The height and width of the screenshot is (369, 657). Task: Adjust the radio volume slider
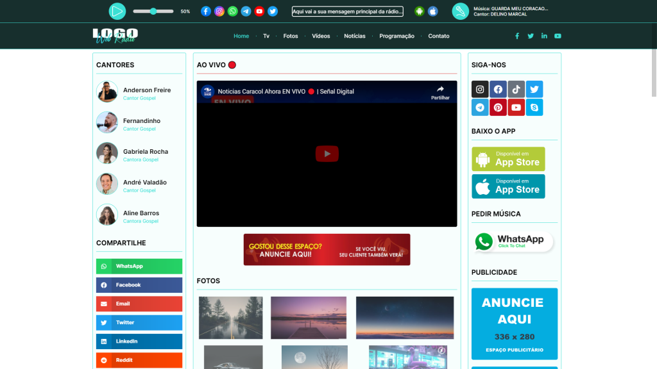pyautogui.click(x=153, y=12)
